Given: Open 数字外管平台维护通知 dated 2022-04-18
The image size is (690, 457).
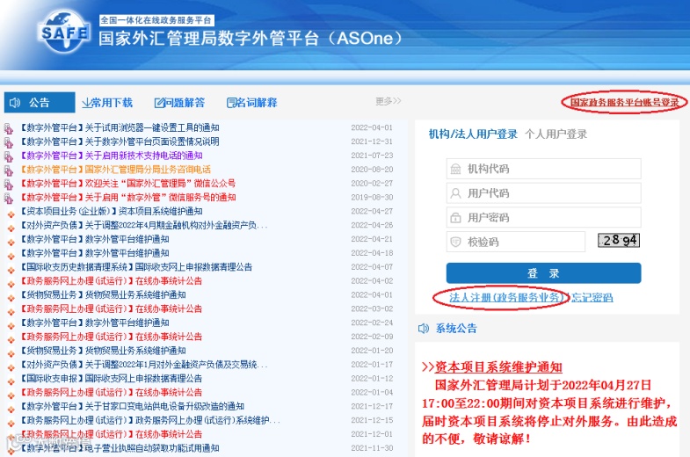Looking at the screenshot, I should point(95,253).
